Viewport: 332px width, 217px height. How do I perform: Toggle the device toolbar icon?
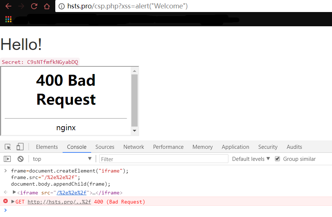coord(20,147)
